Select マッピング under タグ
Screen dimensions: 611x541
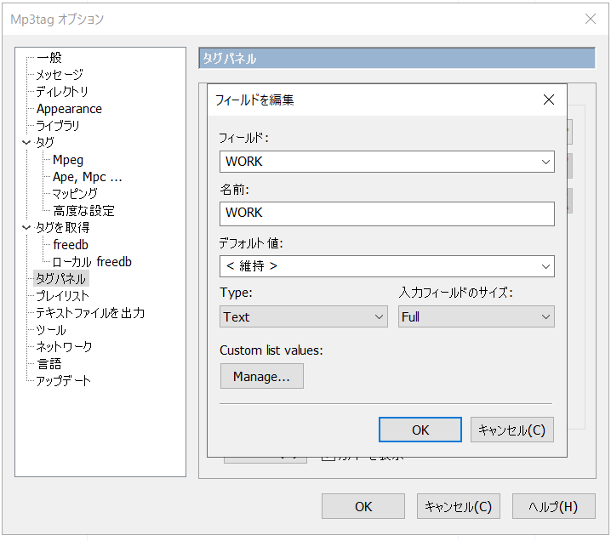coord(75,194)
